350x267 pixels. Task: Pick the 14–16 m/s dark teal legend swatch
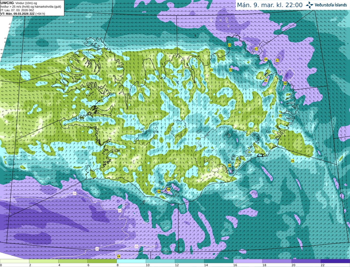pyautogui.click(x=219, y=261)
